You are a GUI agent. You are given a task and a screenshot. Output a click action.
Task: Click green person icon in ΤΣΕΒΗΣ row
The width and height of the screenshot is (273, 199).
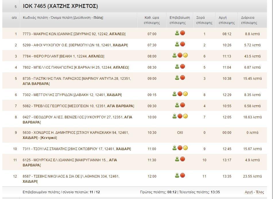[x=177, y=175]
